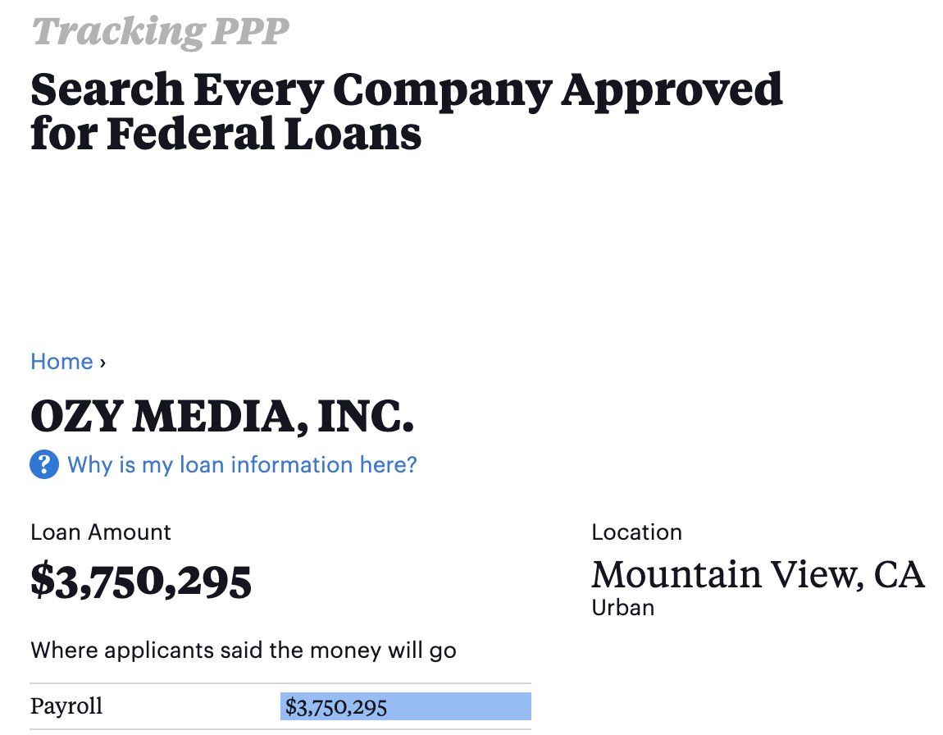
Task: Click the gray Tracking PPP title
Action: (160, 32)
